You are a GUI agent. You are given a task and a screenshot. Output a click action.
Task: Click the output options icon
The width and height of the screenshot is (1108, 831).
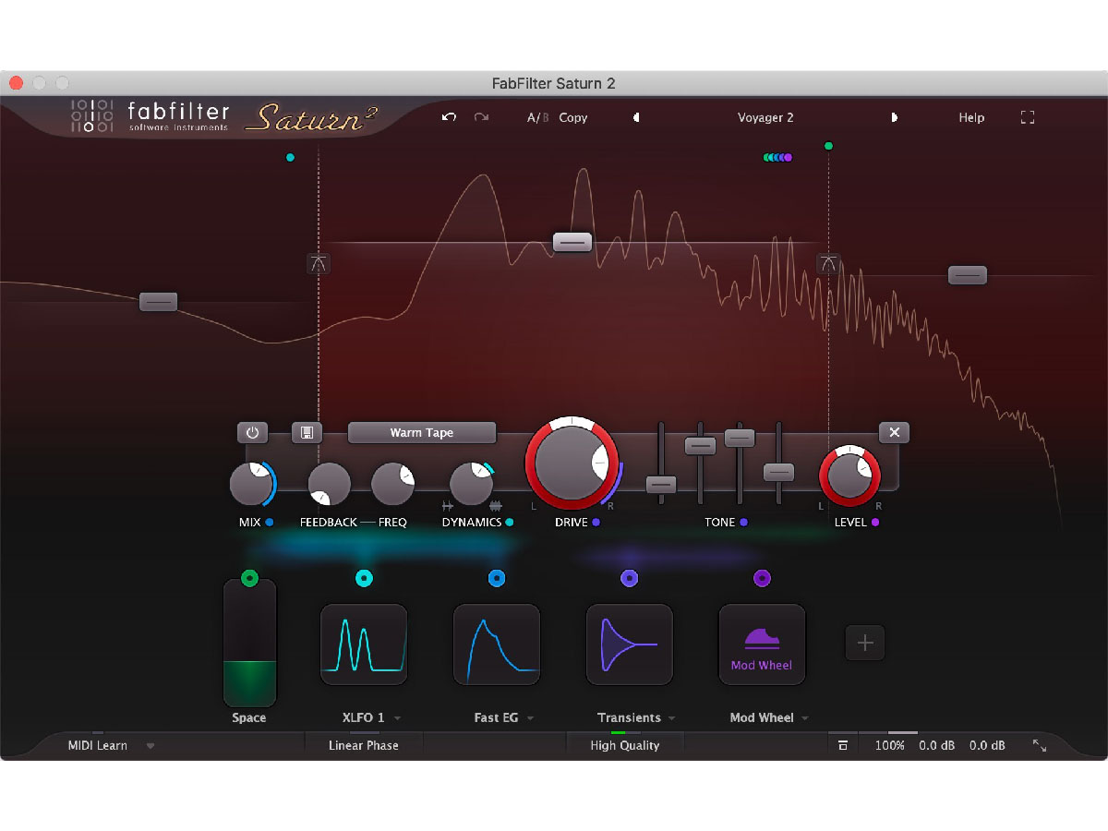pos(843,745)
